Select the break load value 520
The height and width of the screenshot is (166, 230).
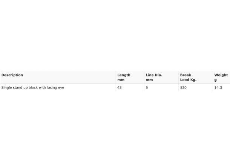click(x=183, y=88)
